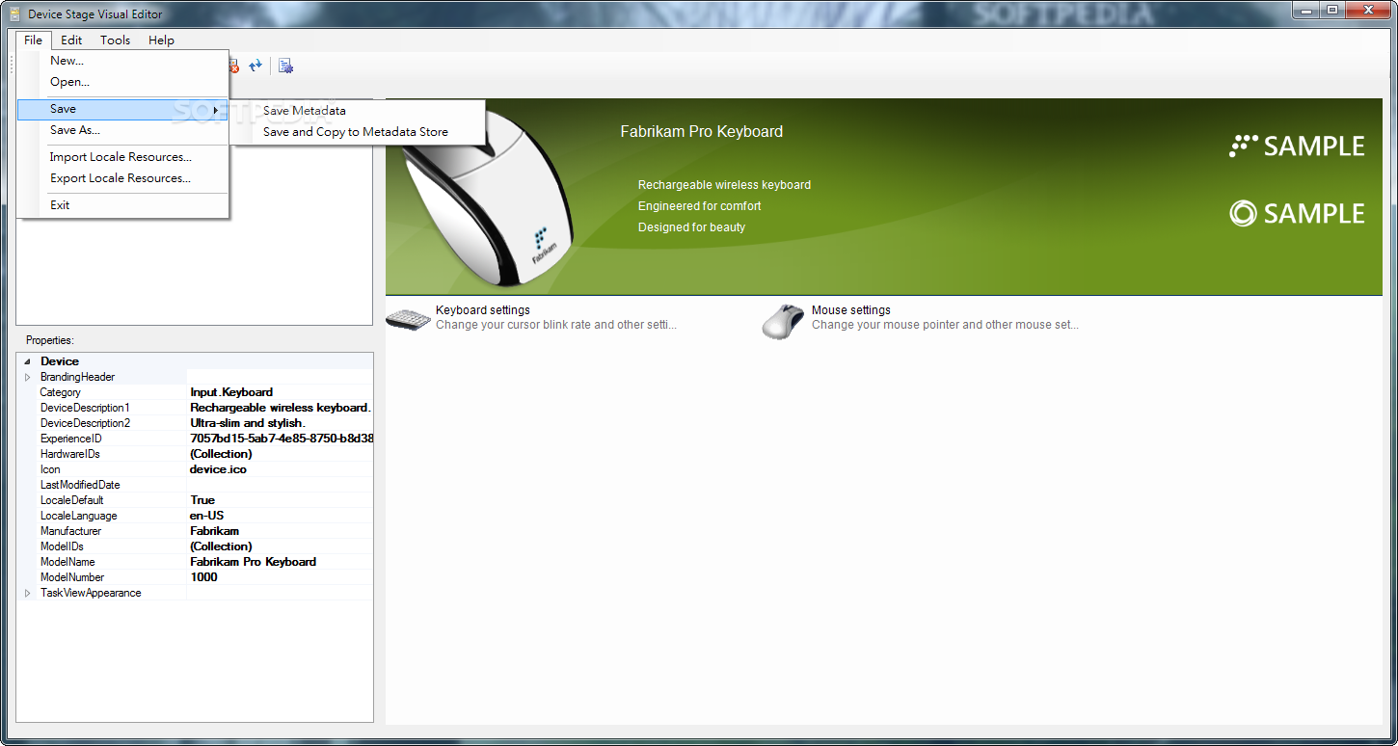Viewport: 1398px width, 746px height.
Task: Click the application icon in title bar
Action: pos(14,13)
